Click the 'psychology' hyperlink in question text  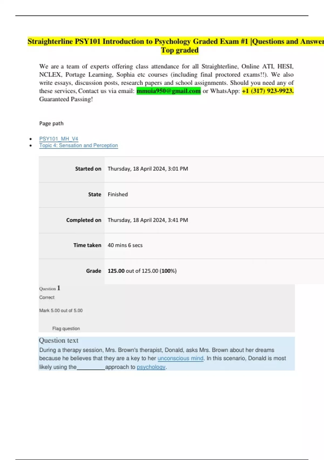(x=151, y=367)
